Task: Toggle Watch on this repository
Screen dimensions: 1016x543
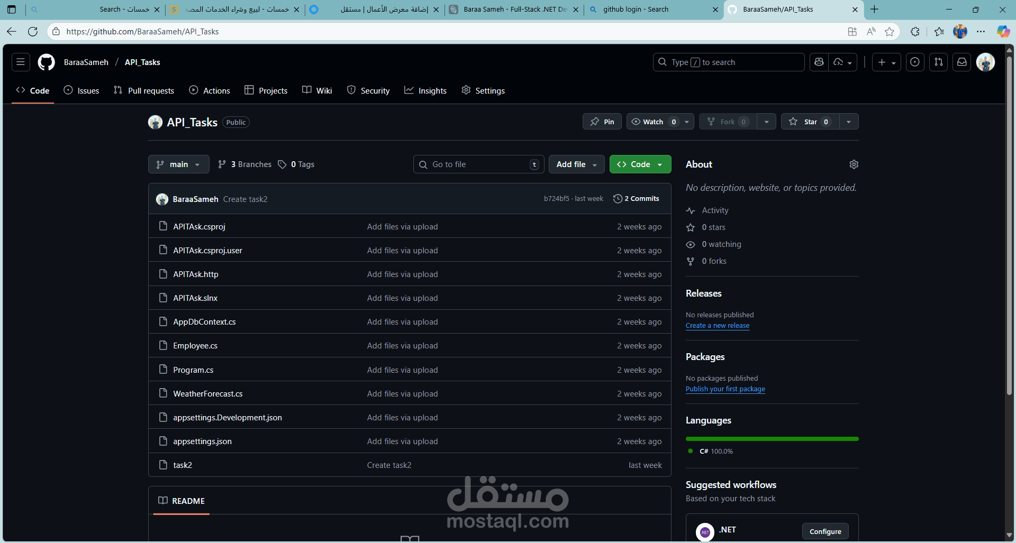Action: (654, 122)
